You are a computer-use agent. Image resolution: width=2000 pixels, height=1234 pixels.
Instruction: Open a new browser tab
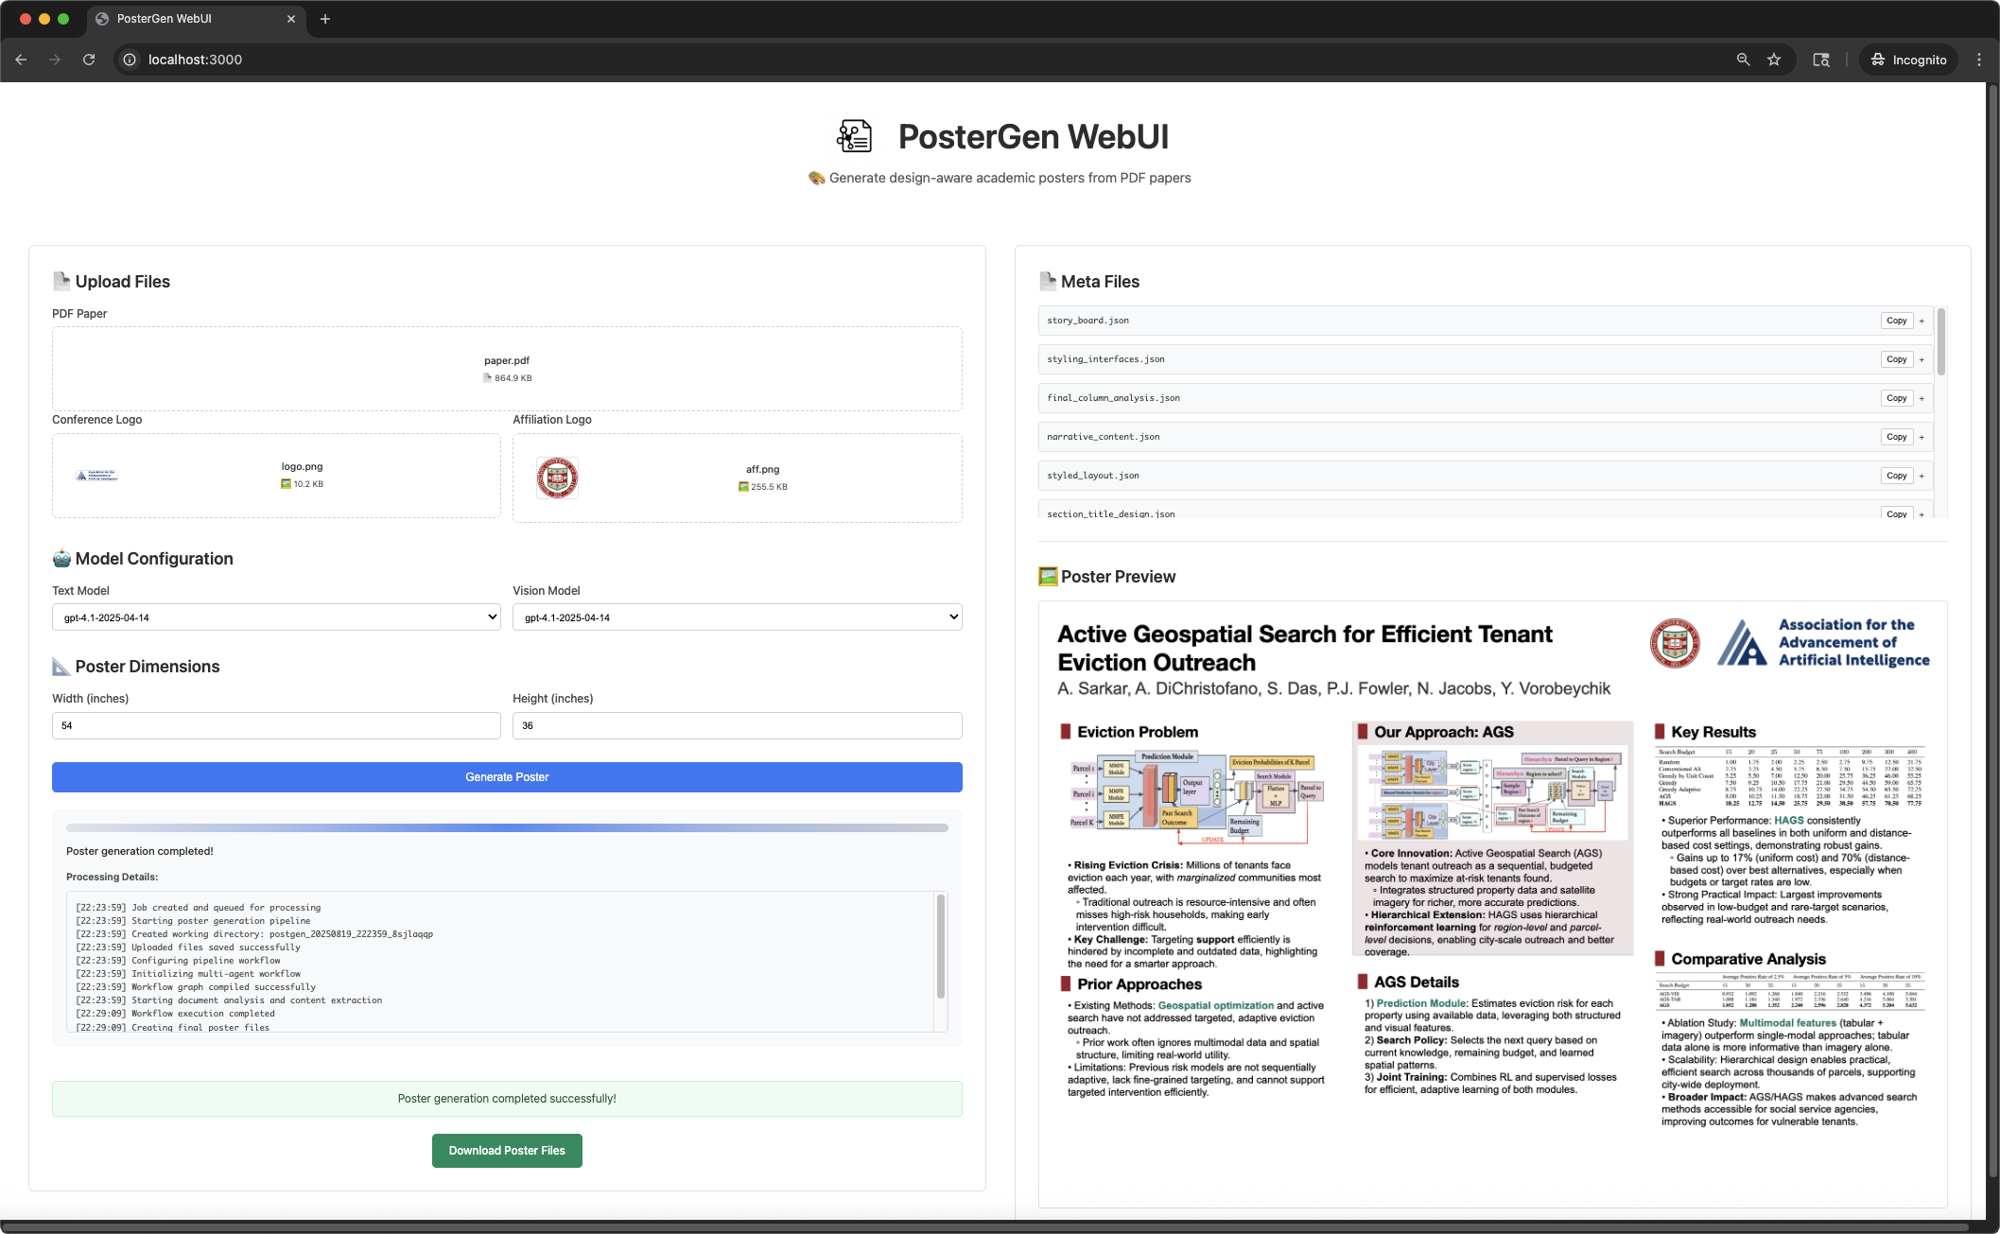(325, 19)
